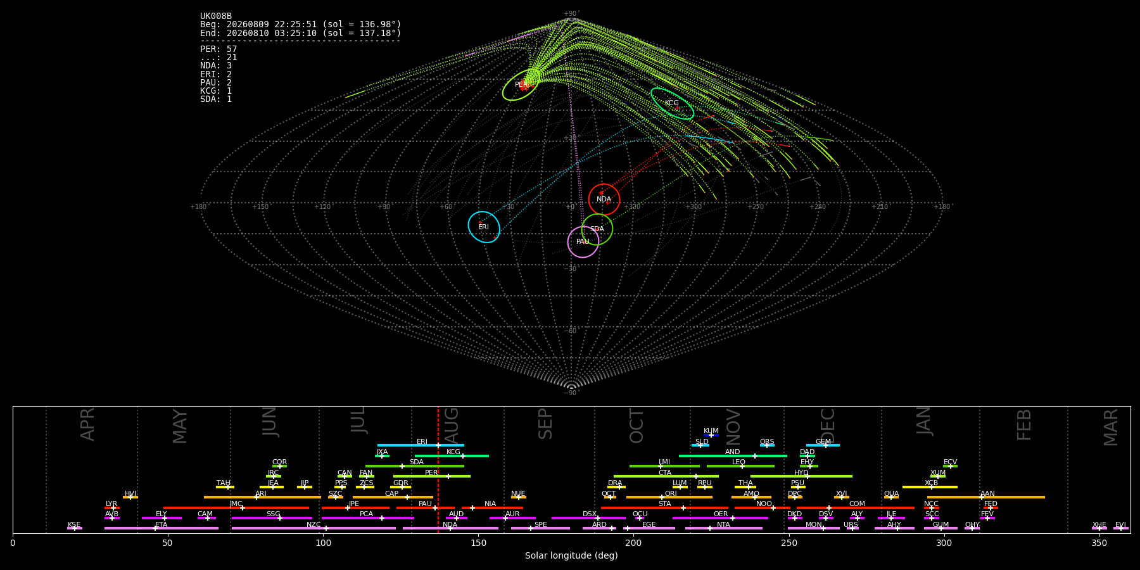Click the PER: 57 count in legend
The image size is (1140, 570).
[218, 49]
